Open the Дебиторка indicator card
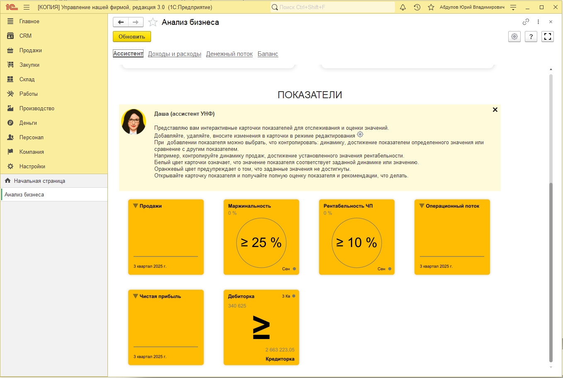563x378 pixels. (x=261, y=327)
